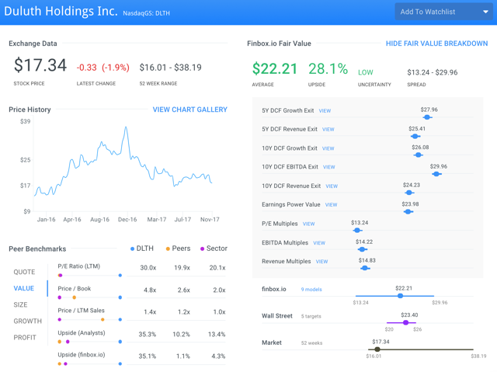Select the QUOTE benchmark tab
Image resolution: width=497 pixels, height=372 pixels.
click(x=24, y=272)
